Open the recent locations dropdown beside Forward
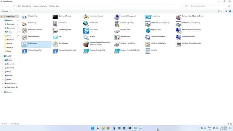This screenshot has width=233, height=131. 11,6
